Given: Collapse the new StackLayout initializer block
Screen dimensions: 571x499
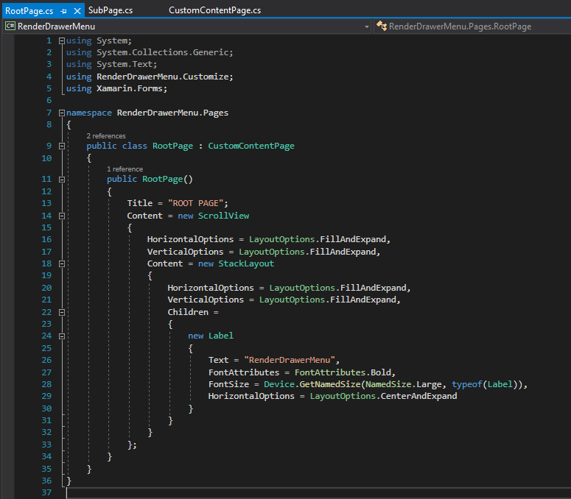Looking at the screenshot, I should (62, 264).
